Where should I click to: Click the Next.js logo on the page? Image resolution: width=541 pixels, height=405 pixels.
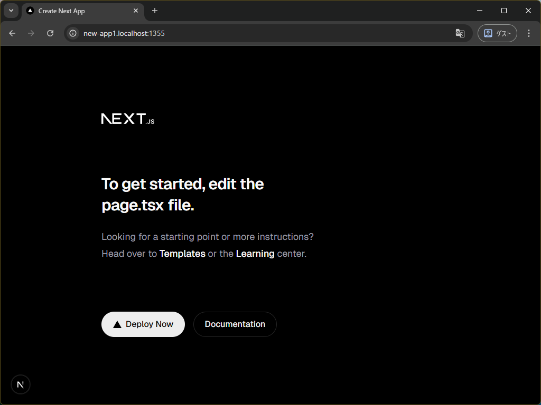pos(128,119)
